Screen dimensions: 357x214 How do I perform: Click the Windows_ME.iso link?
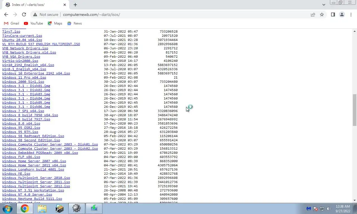pos(16,174)
